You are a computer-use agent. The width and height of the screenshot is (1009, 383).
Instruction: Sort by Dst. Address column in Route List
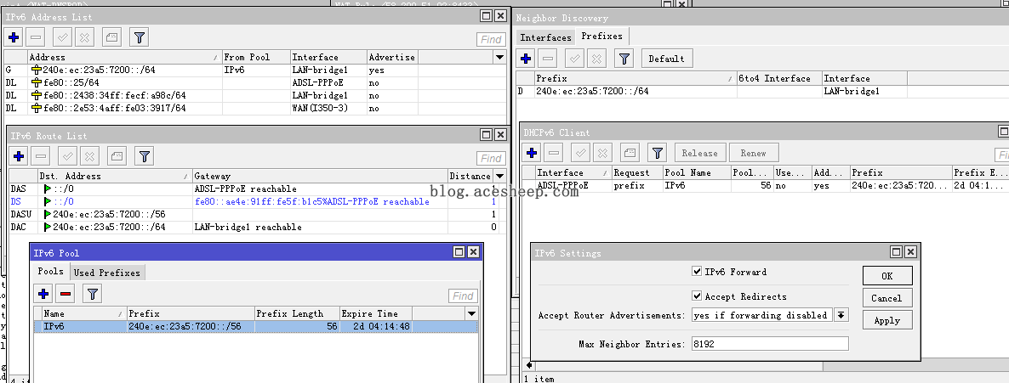(x=115, y=176)
